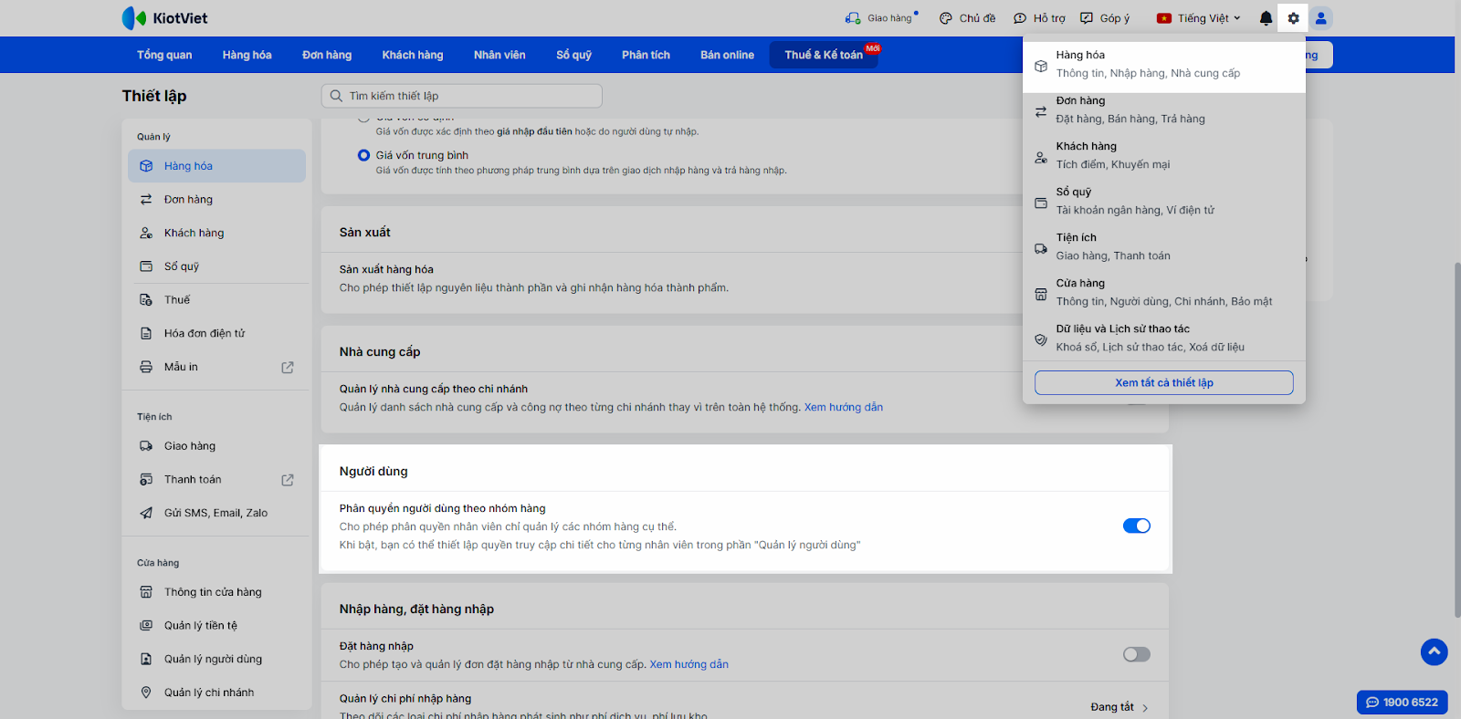1461x719 pixels.
Task: Toggle Phân quyền người dùng theo nhóm hàng
Action: 1136,526
